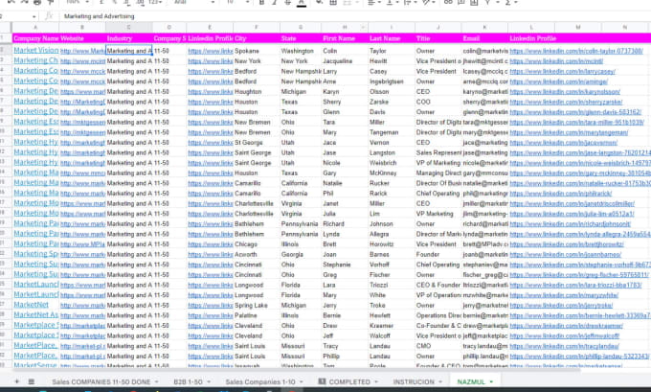Open the Arial font dropdown
Screen dimensions: 651x392
(x=194, y=2)
